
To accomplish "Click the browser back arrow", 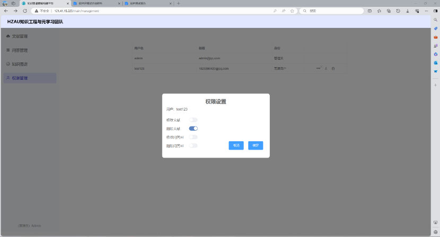I will click(x=6, y=11).
